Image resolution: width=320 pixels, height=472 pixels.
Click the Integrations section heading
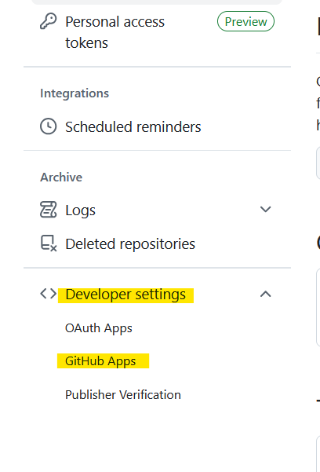pyautogui.click(x=75, y=93)
